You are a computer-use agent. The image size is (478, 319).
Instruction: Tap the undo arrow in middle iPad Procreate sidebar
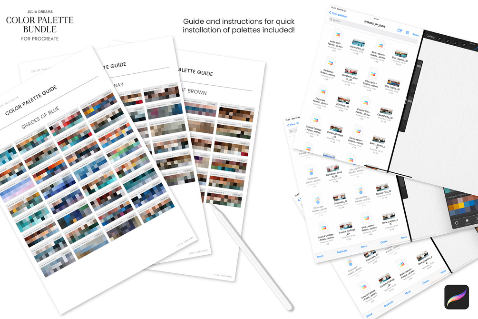(404, 190)
